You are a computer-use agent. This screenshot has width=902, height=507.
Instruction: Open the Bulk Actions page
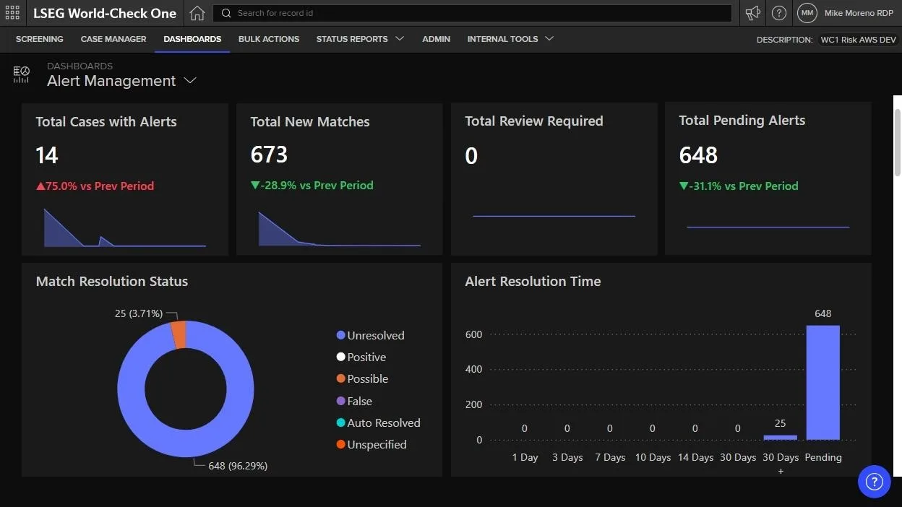[269, 39]
